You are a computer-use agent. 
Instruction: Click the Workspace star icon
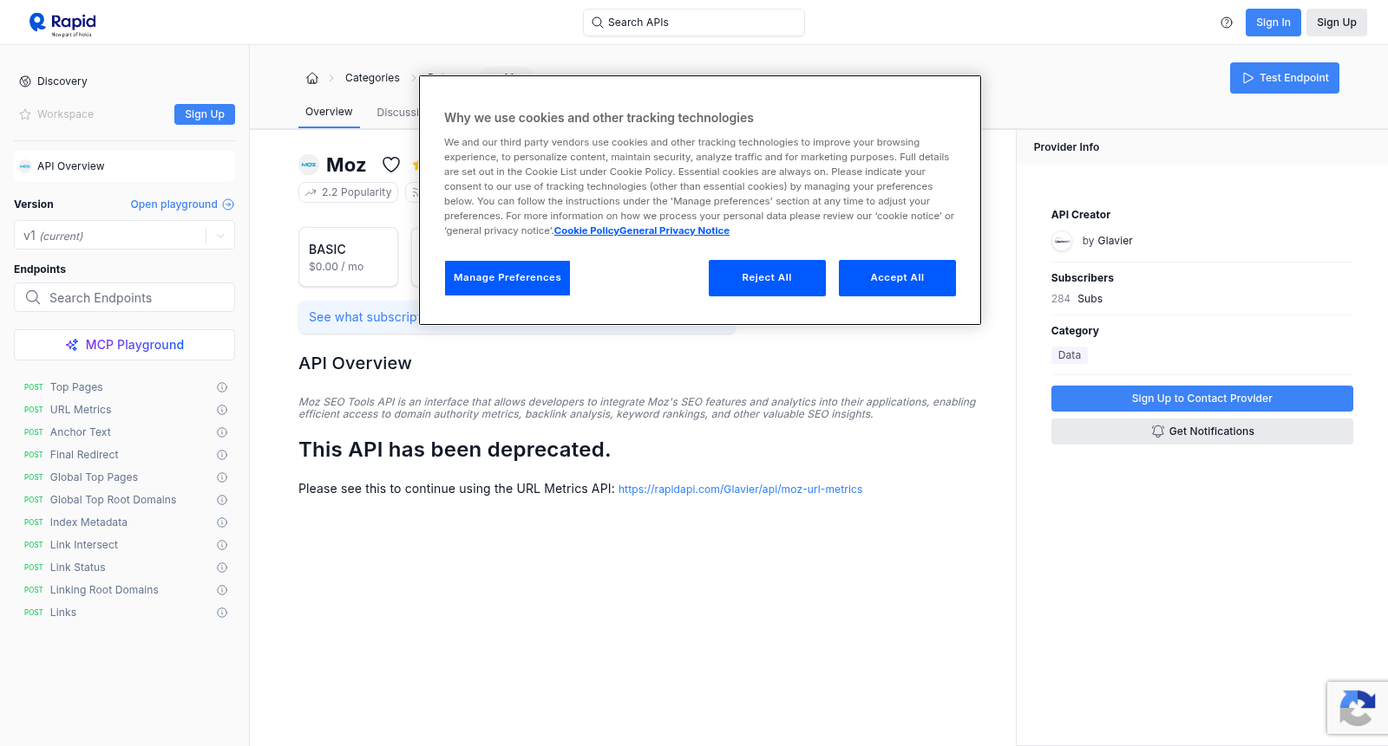25,114
